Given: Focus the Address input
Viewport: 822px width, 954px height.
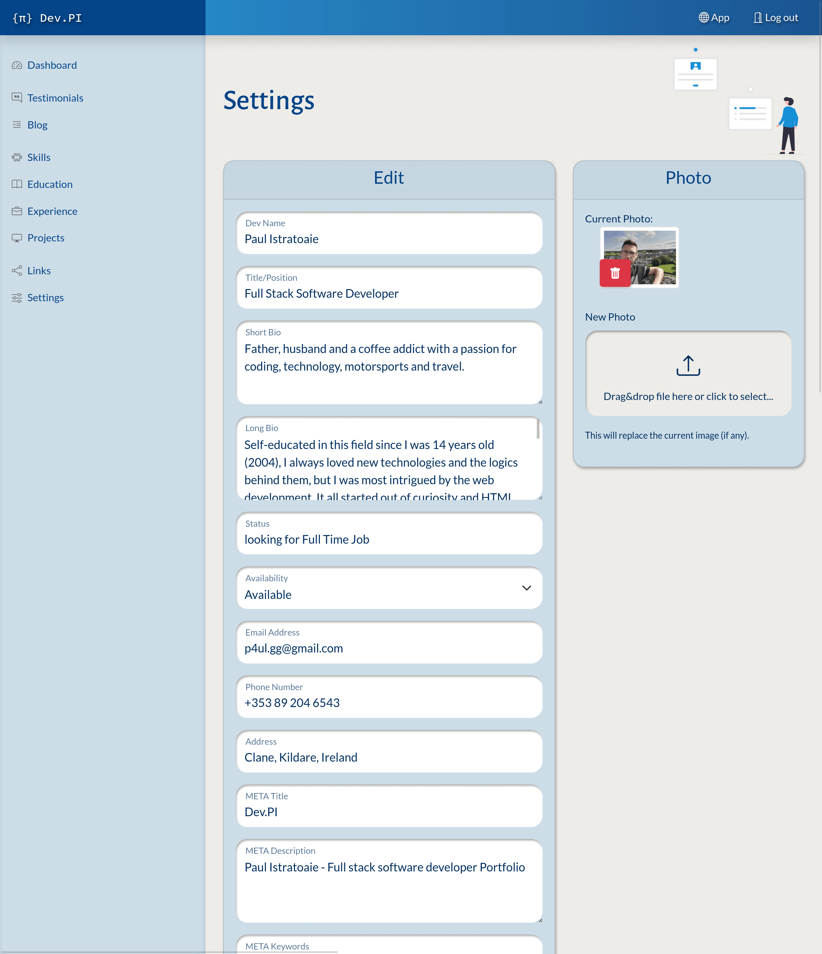Looking at the screenshot, I should point(389,751).
